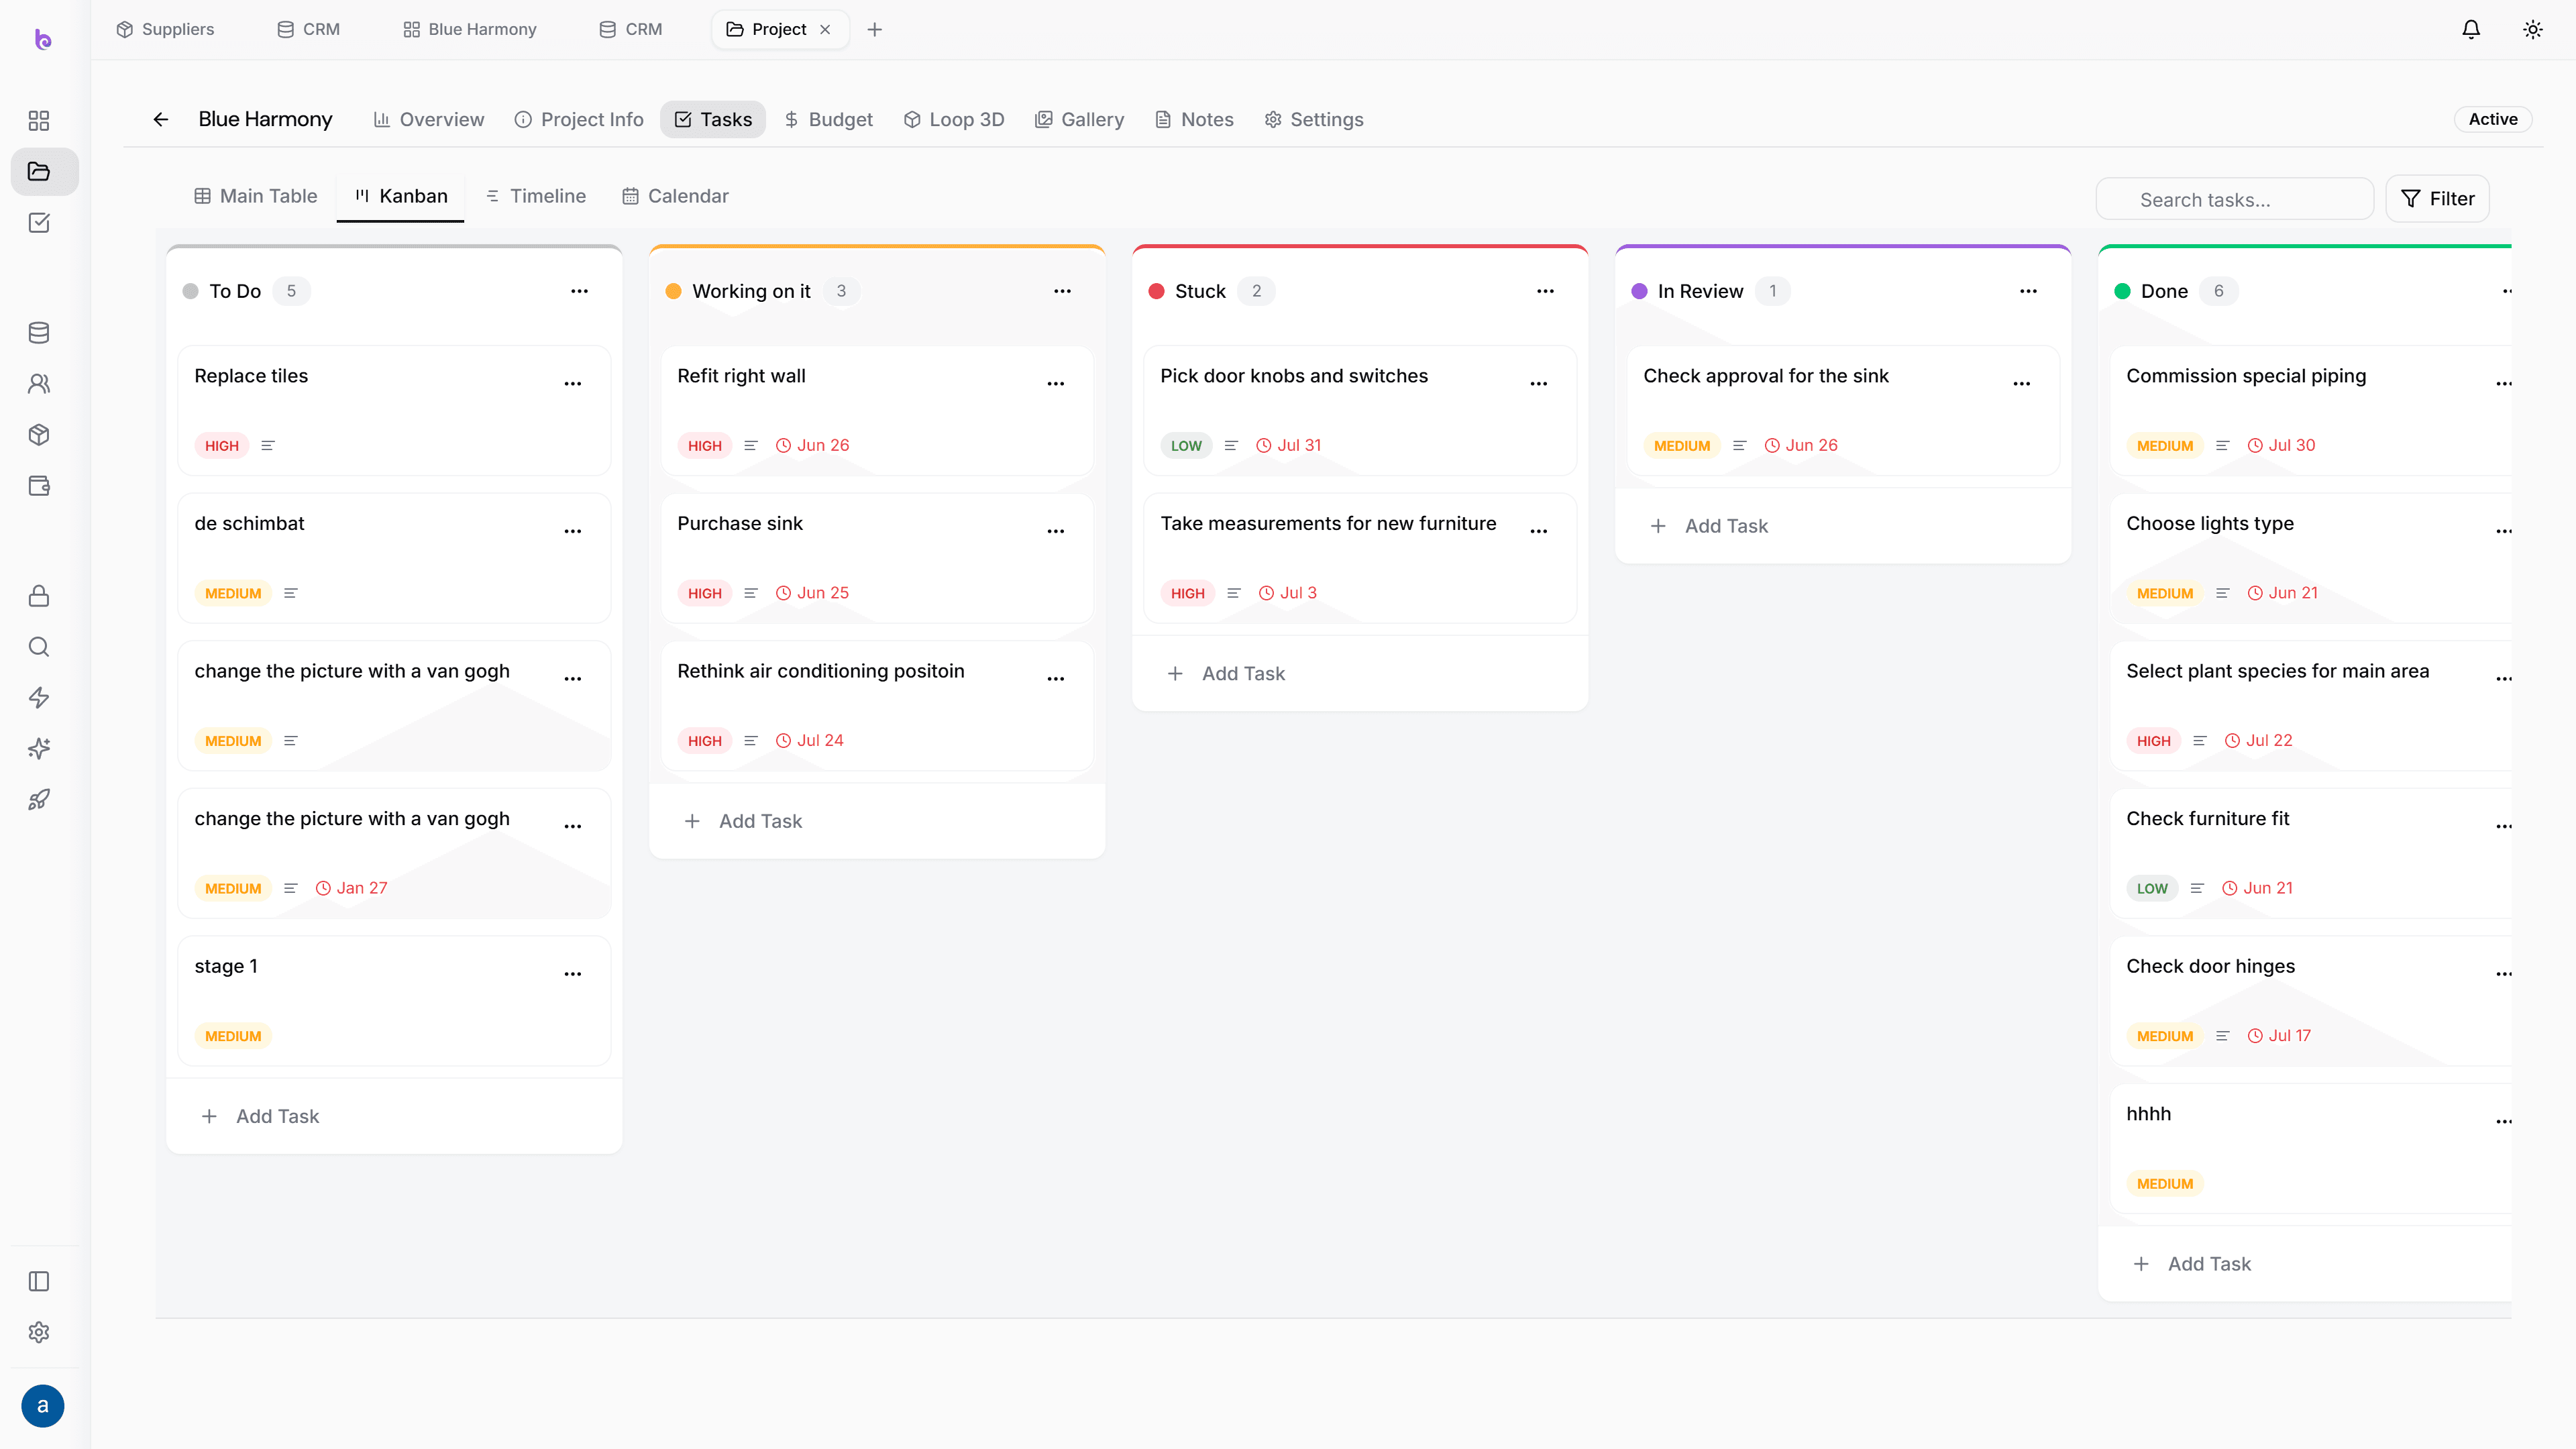Add a new tab with the plus icon
The image size is (2576, 1449).
(875, 30)
